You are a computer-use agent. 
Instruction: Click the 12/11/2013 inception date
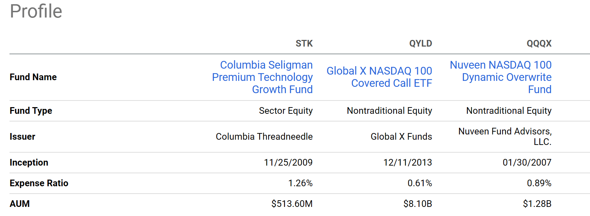click(407, 162)
